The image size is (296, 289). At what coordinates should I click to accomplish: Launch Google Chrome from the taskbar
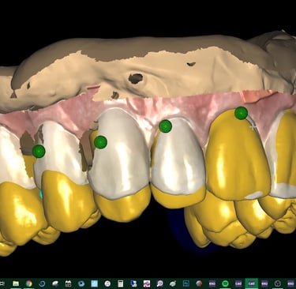point(28,283)
